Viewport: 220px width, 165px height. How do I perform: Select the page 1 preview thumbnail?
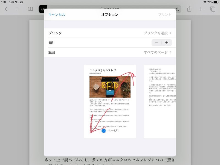pos(110,101)
